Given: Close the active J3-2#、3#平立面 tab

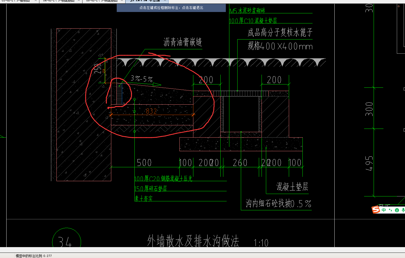Looking at the screenshot, I should point(165,1).
